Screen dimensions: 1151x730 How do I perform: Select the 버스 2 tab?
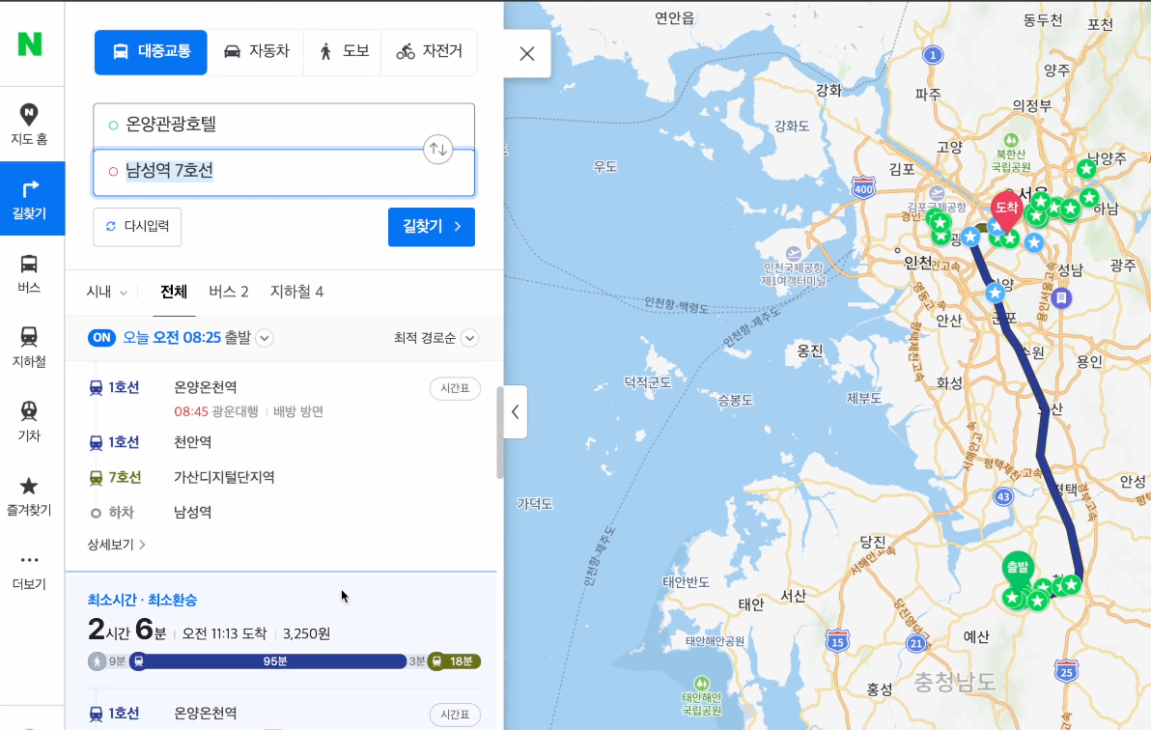228,292
